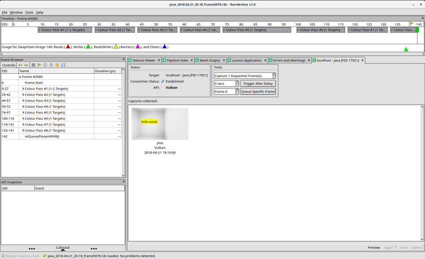Viewport: 425px width, 259px height.
Task: Click the Duration (µs) column header
Action: [108, 71]
